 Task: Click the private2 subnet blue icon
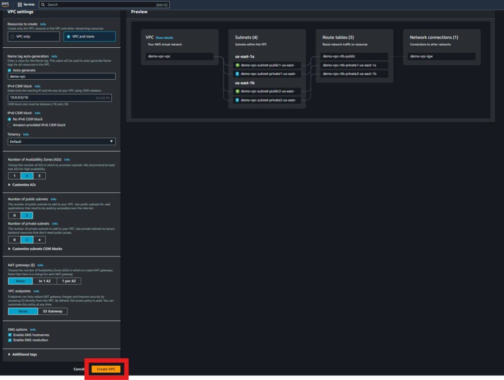click(237, 100)
